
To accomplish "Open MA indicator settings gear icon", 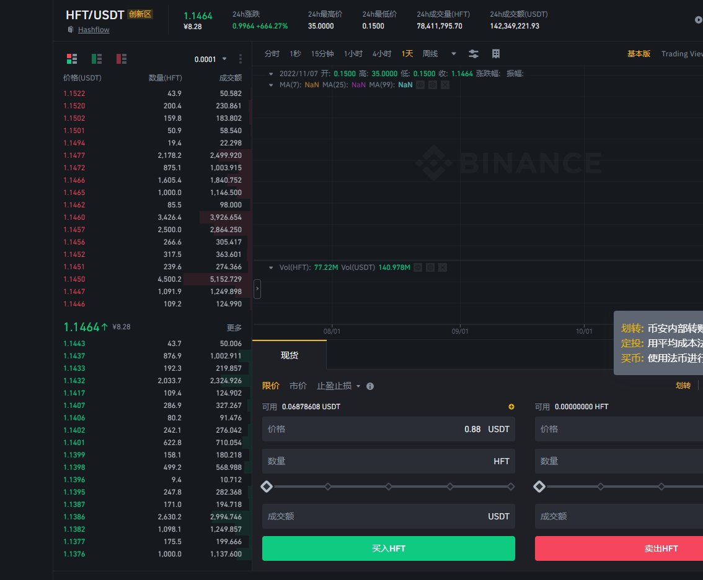I will (433, 85).
